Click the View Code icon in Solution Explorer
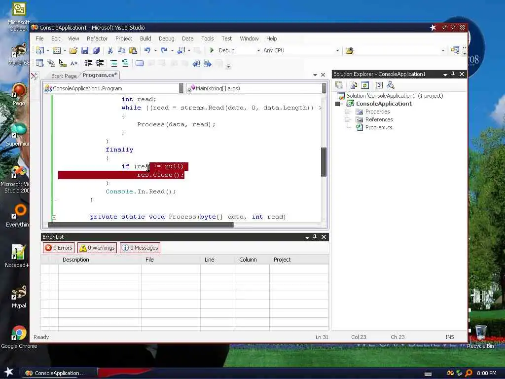The height and width of the screenshot is (379, 505). pos(379,85)
